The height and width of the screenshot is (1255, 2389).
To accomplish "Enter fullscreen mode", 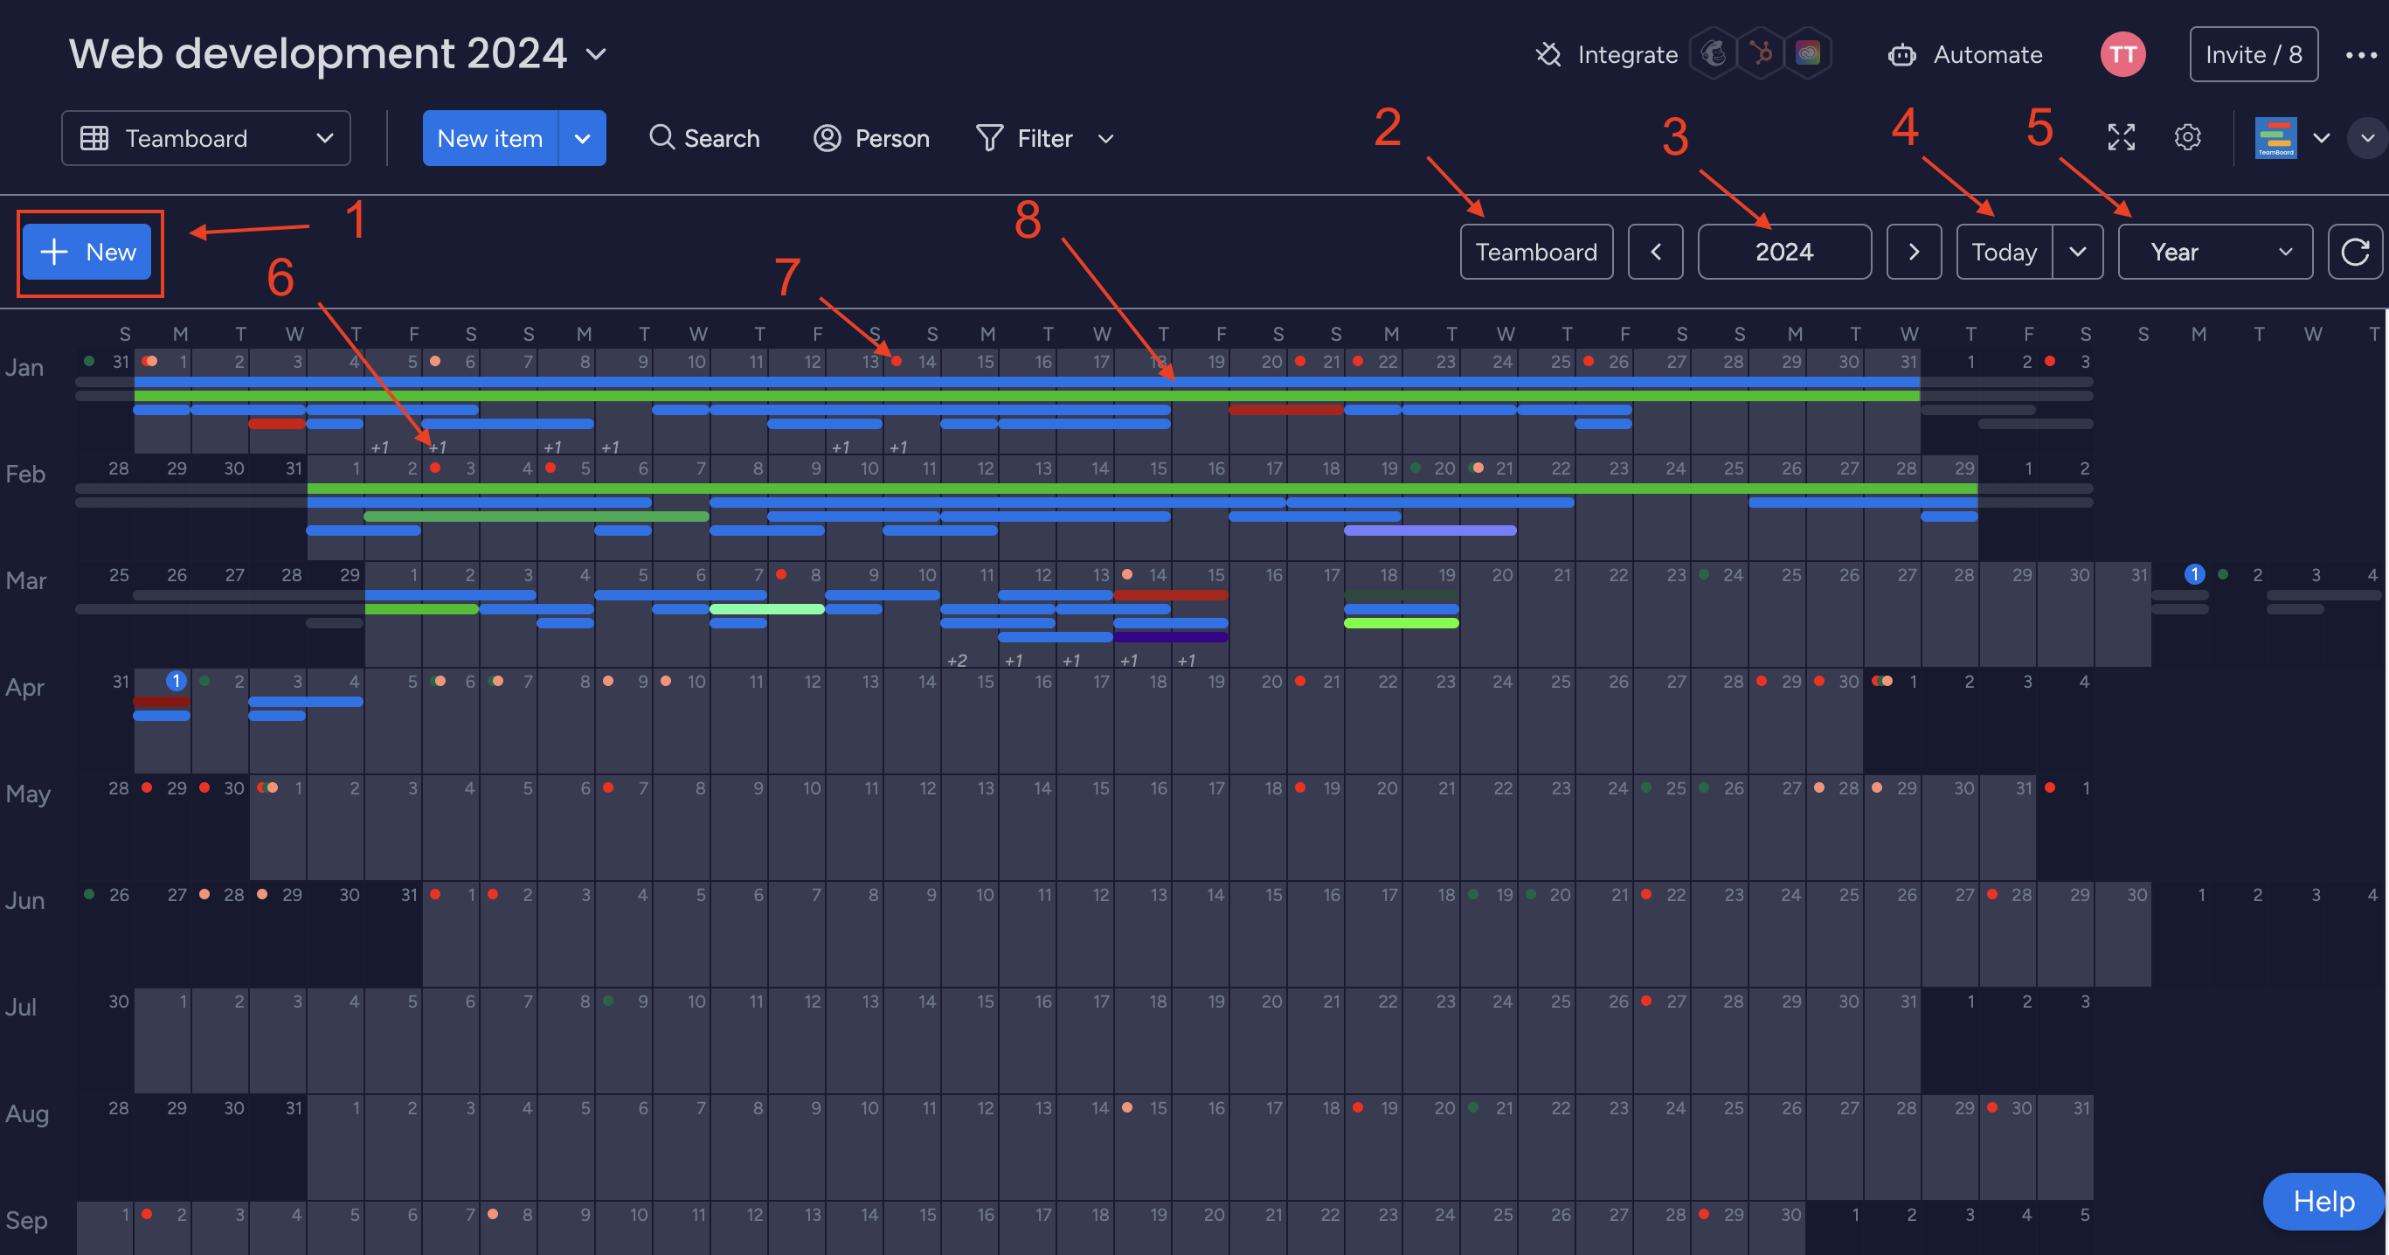I will click(2121, 136).
